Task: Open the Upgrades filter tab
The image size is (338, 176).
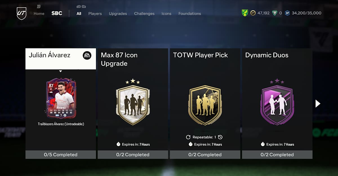Action: pyautogui.click(x=118, y=13)
